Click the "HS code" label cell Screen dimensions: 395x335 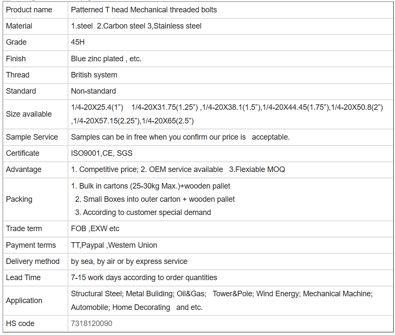click(20, 324)
